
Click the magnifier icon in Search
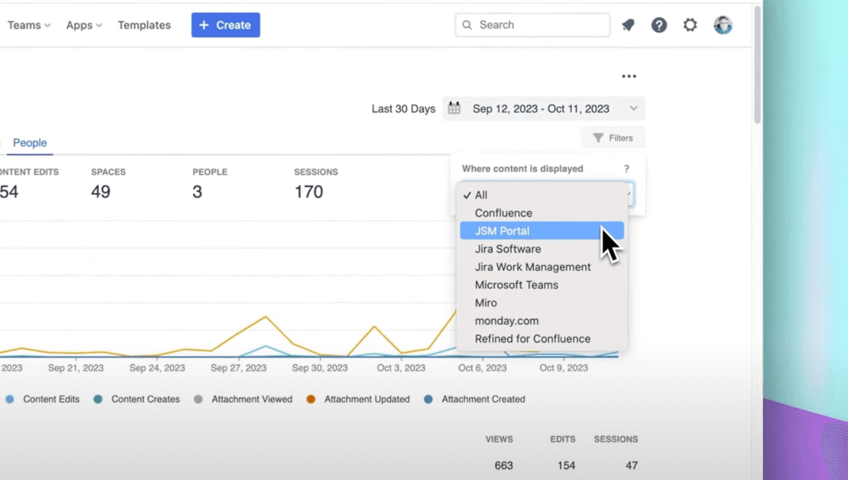coord(467,25)
